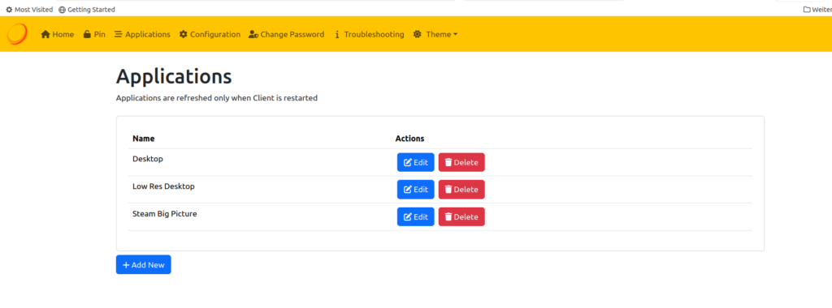Click the Low Res Desktop name text
Viewport: 832px width, 308px height.
tap(163, 186)
